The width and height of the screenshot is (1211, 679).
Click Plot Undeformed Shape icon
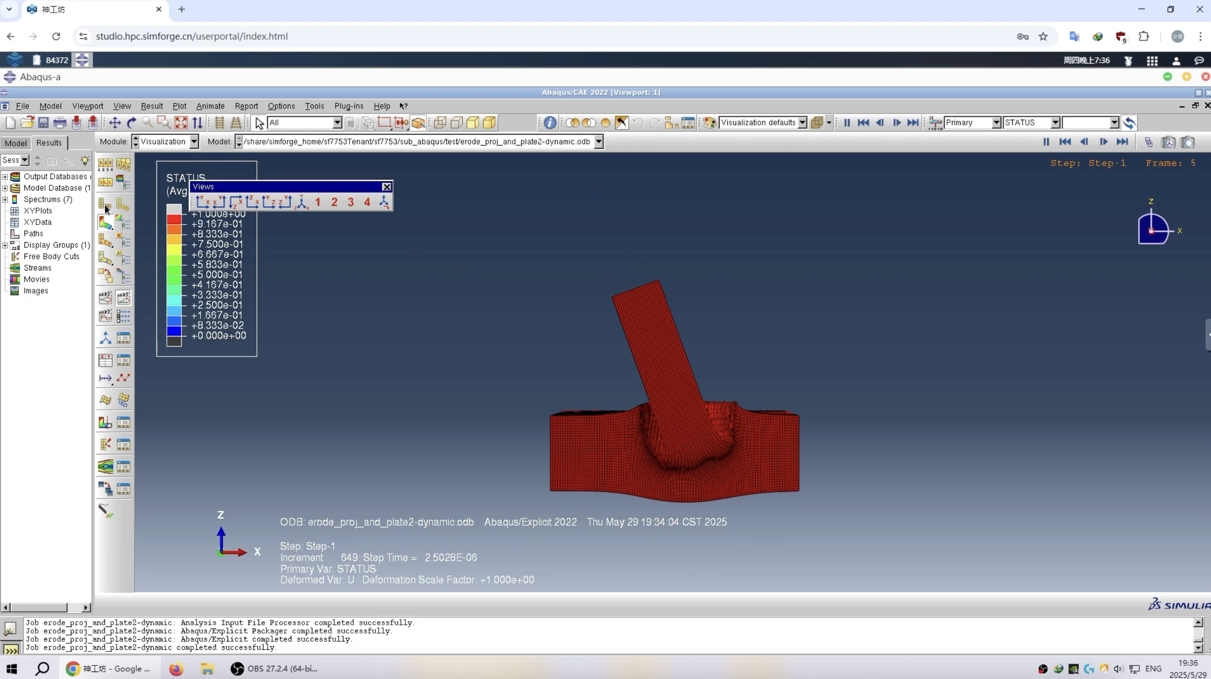[105, 204]
